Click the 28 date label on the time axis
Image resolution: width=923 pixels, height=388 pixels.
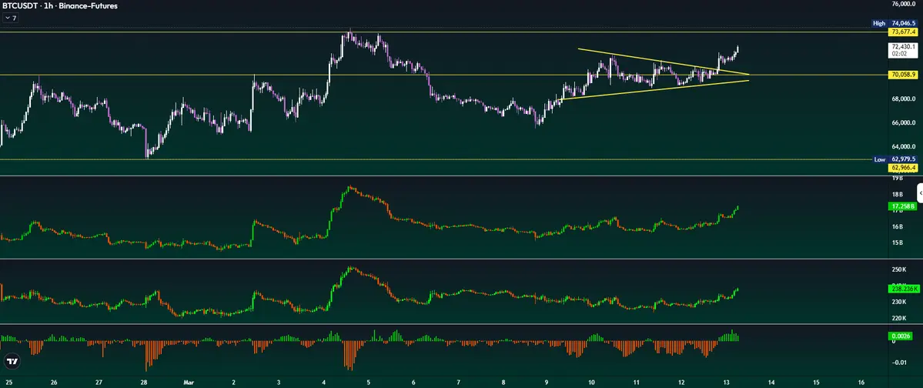pos(144,382)
